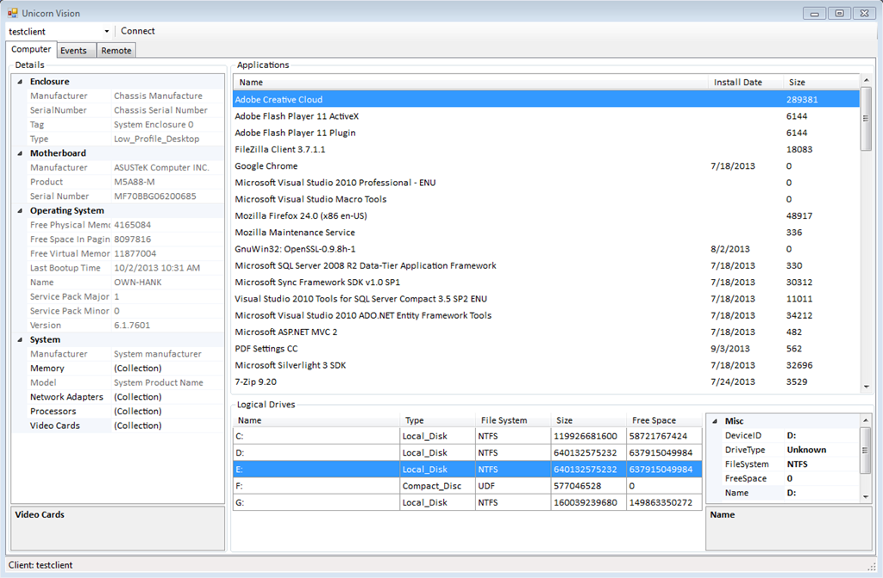Sort applications by Size column header
This screenshot has height=578, width=883.
(x=797, y=83)
